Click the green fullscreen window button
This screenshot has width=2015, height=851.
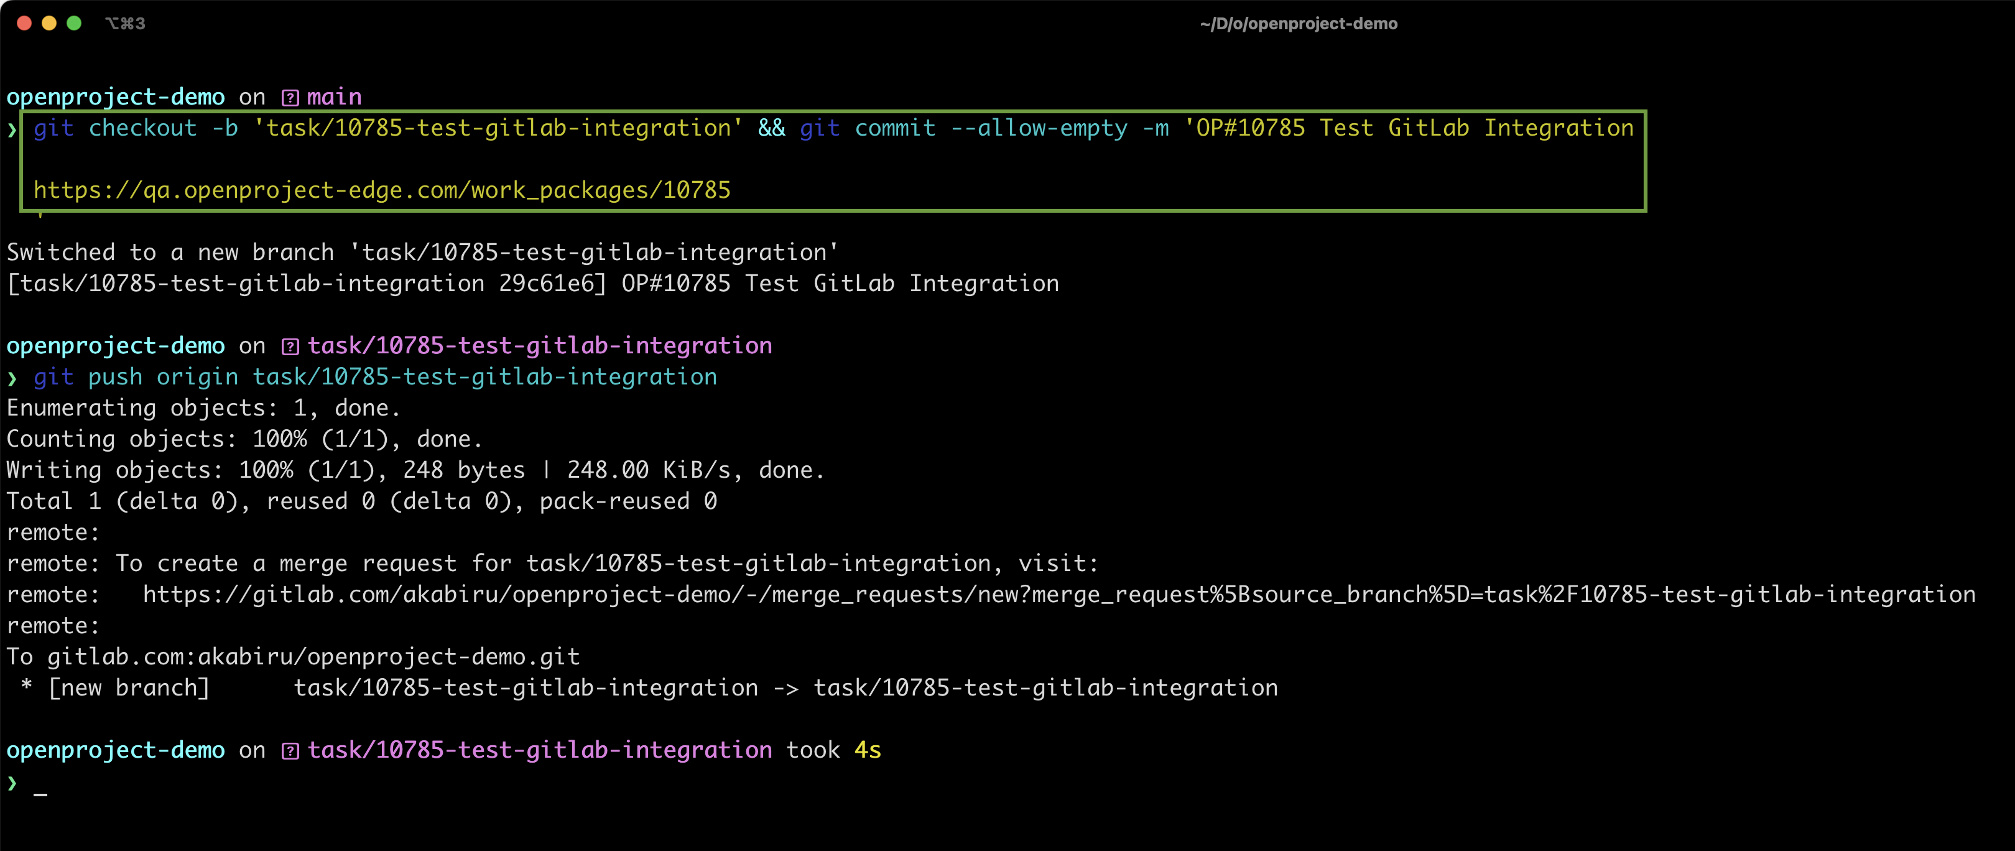[x=74, y=24]
